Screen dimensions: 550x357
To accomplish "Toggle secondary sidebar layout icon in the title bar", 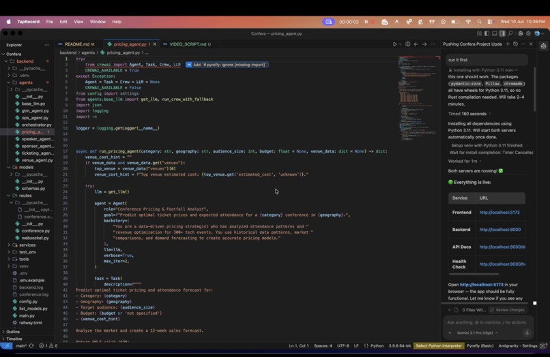I will tap(502, 33).
